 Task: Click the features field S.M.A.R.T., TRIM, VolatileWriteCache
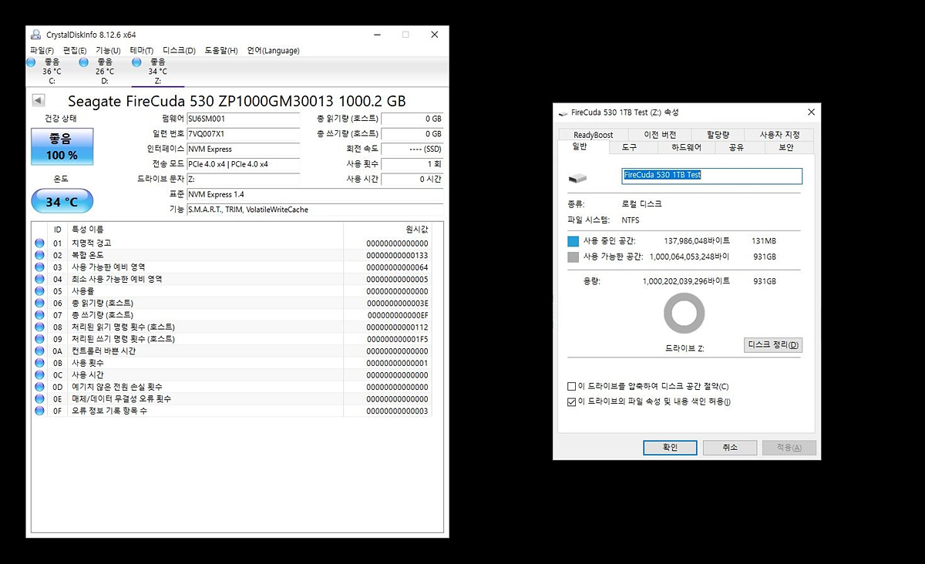pos(314,210)
